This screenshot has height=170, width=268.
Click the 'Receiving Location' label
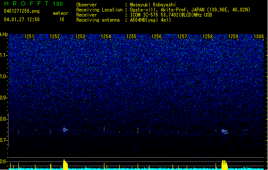(99, 10)
